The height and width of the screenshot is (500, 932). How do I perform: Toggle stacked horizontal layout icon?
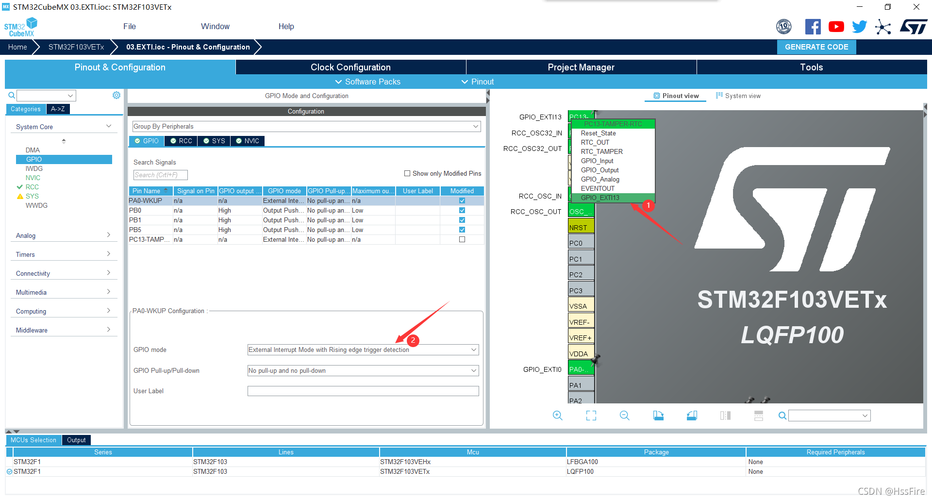point(759,416)
